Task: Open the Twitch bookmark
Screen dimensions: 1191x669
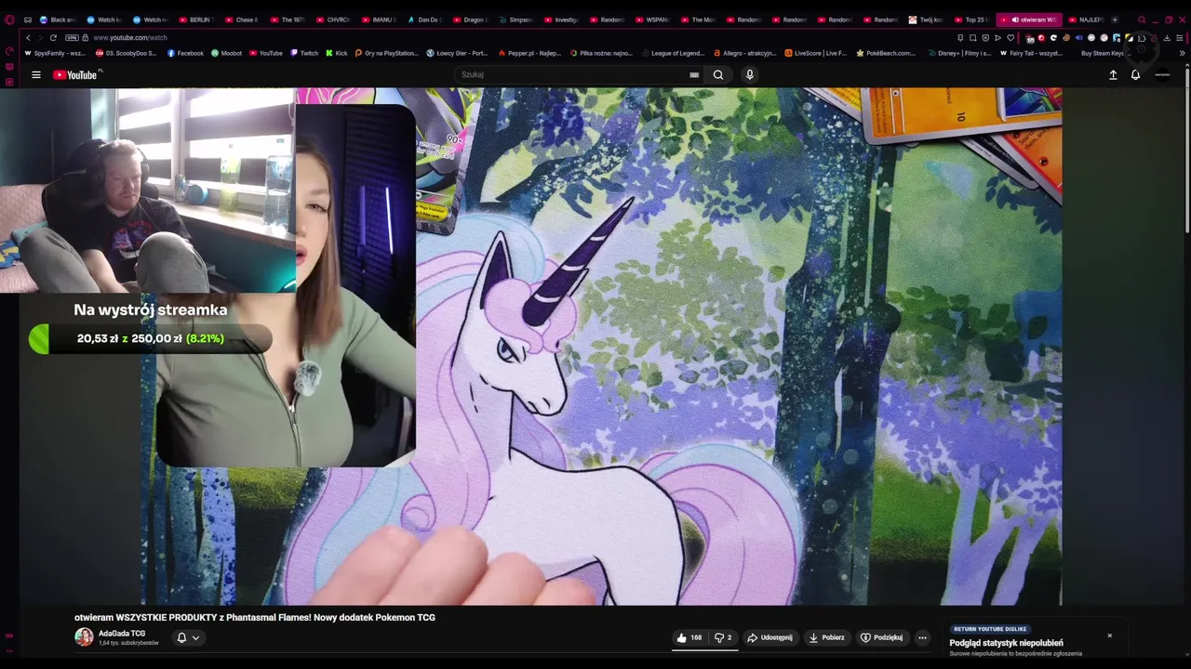Action: 304,53
